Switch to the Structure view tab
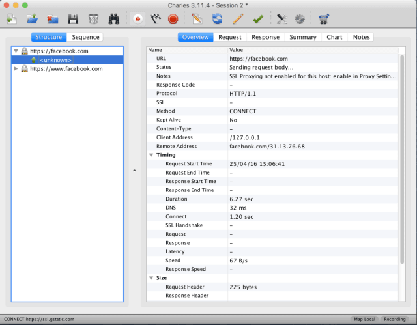The width and height of the screenshot is (417, 325). pyautogui.click(x=49, y=37)
